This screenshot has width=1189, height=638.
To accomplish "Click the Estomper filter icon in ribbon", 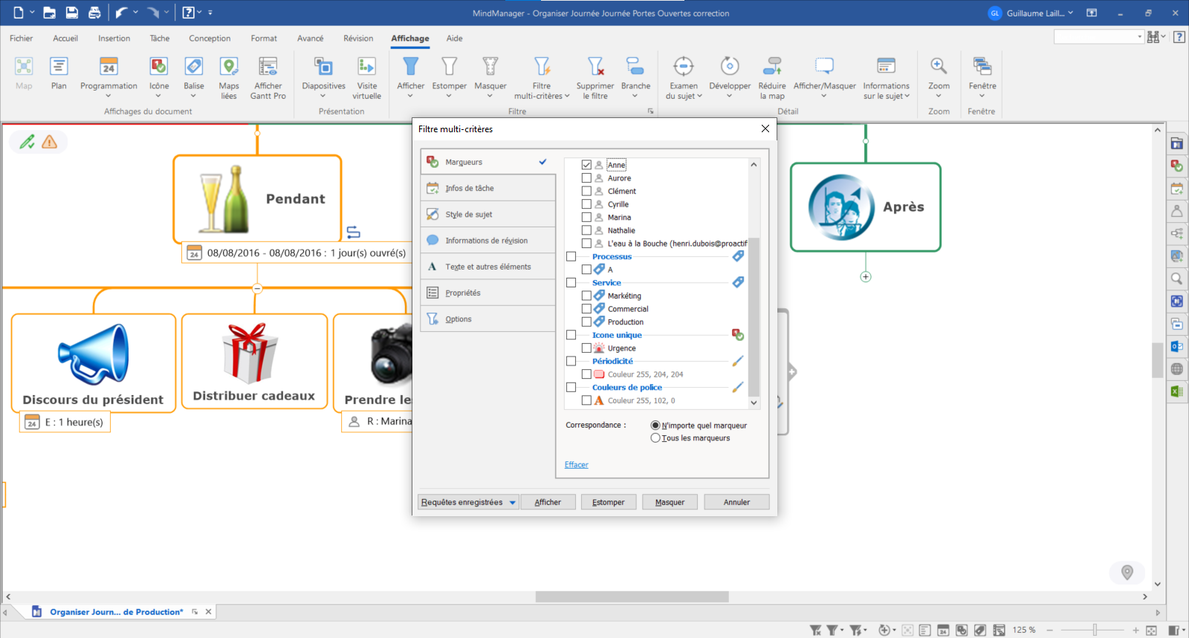I will point(449,68).
